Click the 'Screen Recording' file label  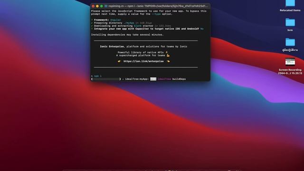[290, 72]
